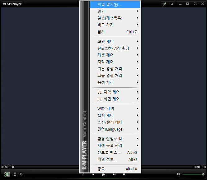The image size is (207, 180).
Task: Expand the 화면 제어 submenu
Action: tap(115, 41)
